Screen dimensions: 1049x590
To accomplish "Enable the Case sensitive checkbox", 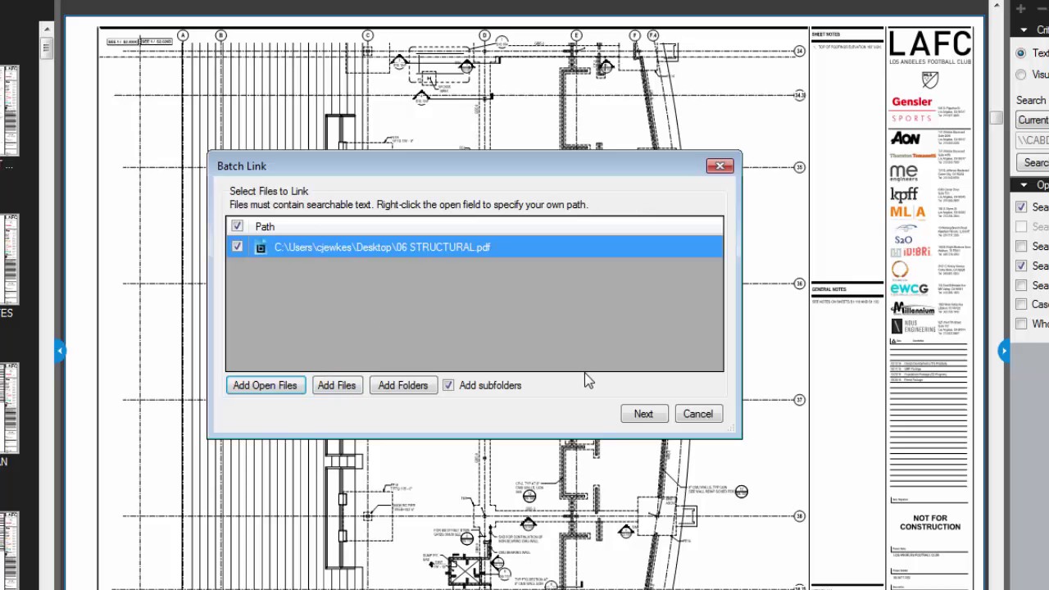I will tap(1021, 304).
